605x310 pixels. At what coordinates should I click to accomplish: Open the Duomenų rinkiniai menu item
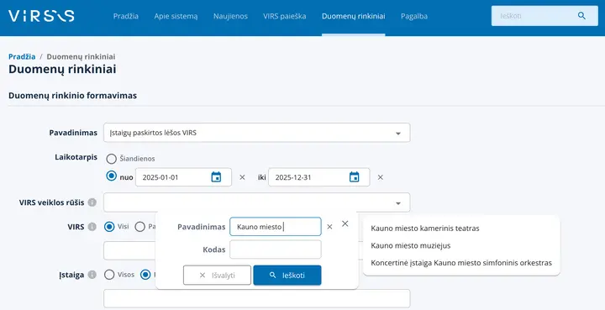354,16
